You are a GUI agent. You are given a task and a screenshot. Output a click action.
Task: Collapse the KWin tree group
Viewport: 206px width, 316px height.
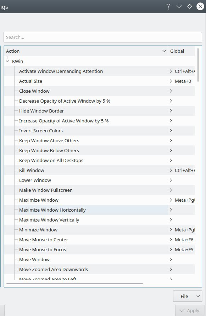point(8,61)
